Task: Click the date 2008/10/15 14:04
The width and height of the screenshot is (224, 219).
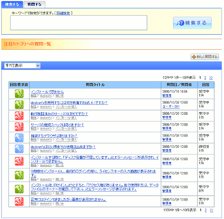Action: [175, 92]
